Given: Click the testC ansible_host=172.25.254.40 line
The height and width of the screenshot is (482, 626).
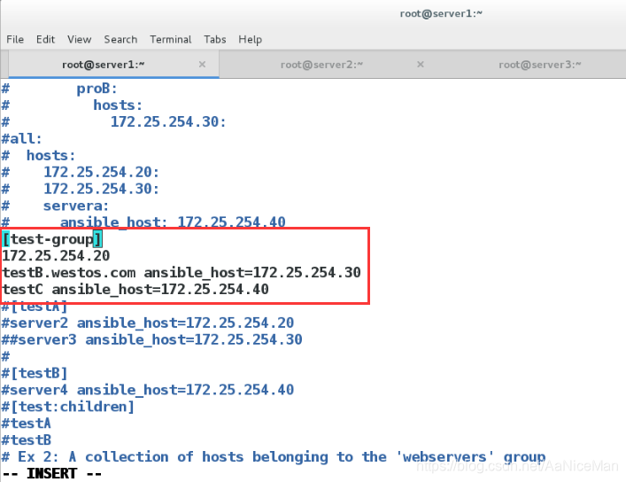Looking at the screenshot, I should (x=135, y=290).
